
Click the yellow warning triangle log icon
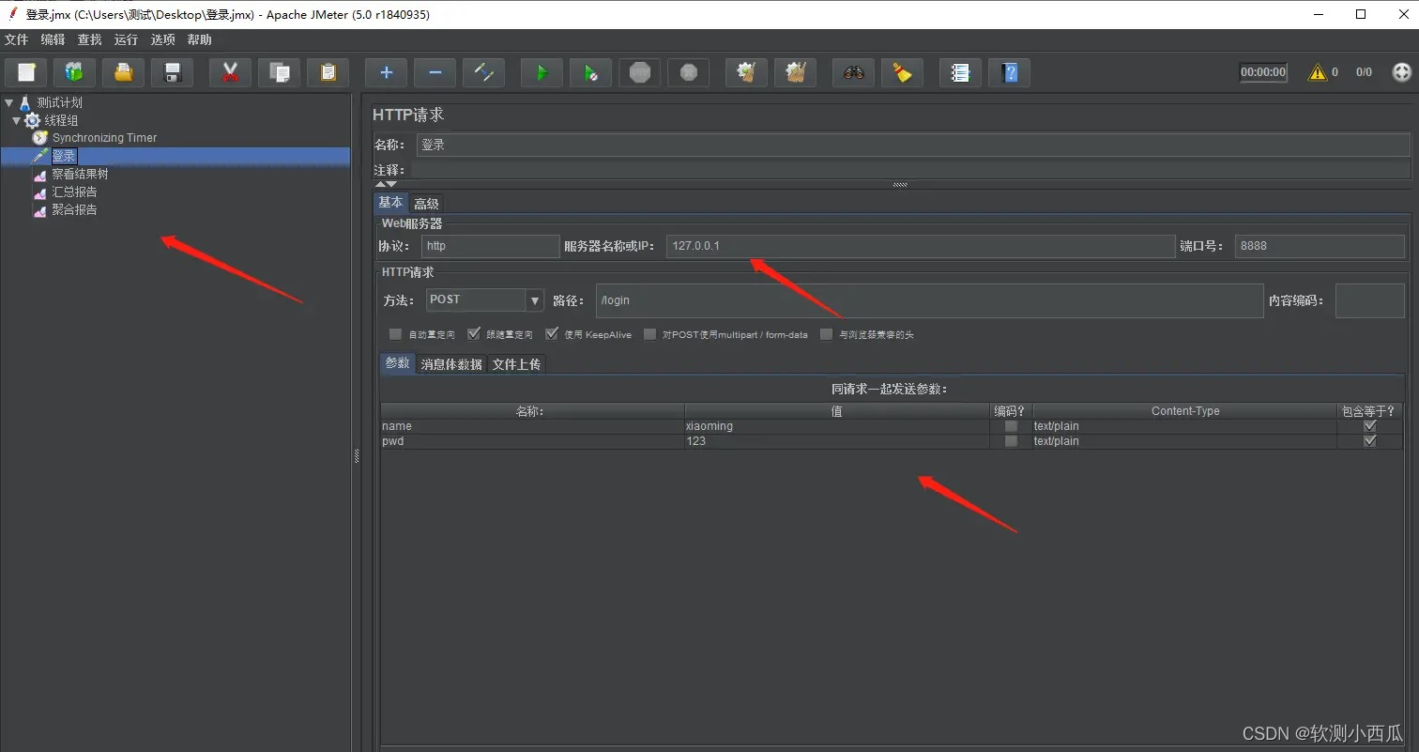(1318, 72)
